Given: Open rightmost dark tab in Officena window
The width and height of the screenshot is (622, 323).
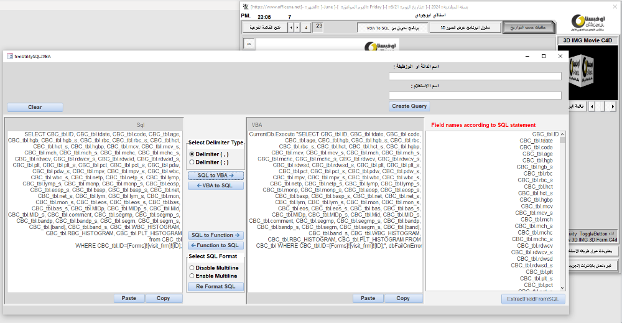Looking at the screenshot, I should pos(528,28).
